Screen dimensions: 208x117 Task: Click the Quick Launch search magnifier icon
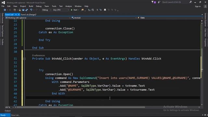(x=191, y=2)
